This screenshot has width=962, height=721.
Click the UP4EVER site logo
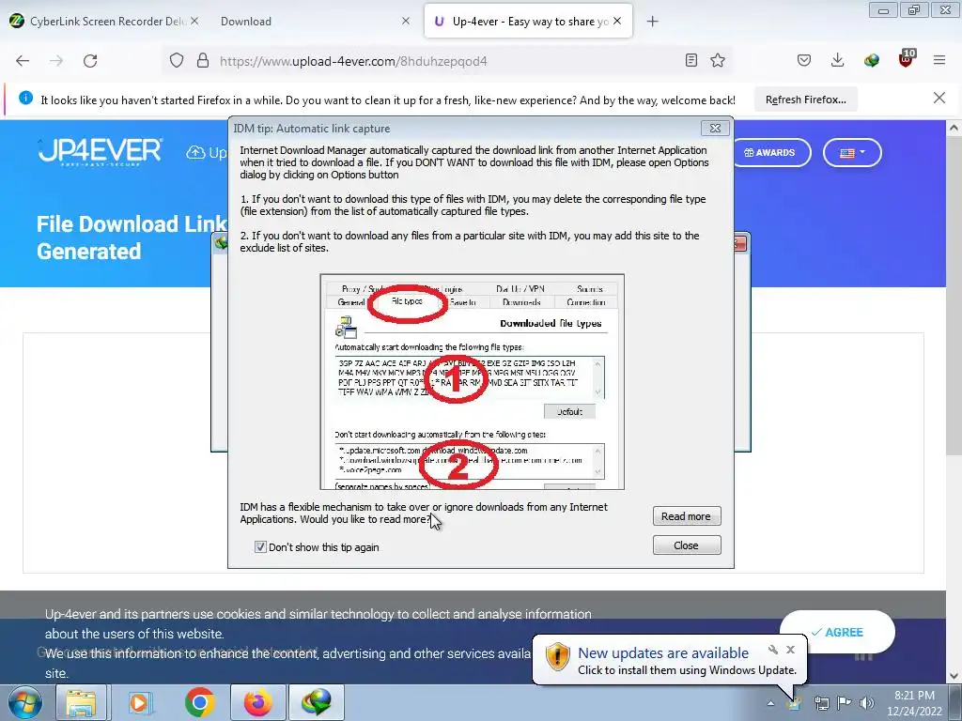click(x=100, y=152)
